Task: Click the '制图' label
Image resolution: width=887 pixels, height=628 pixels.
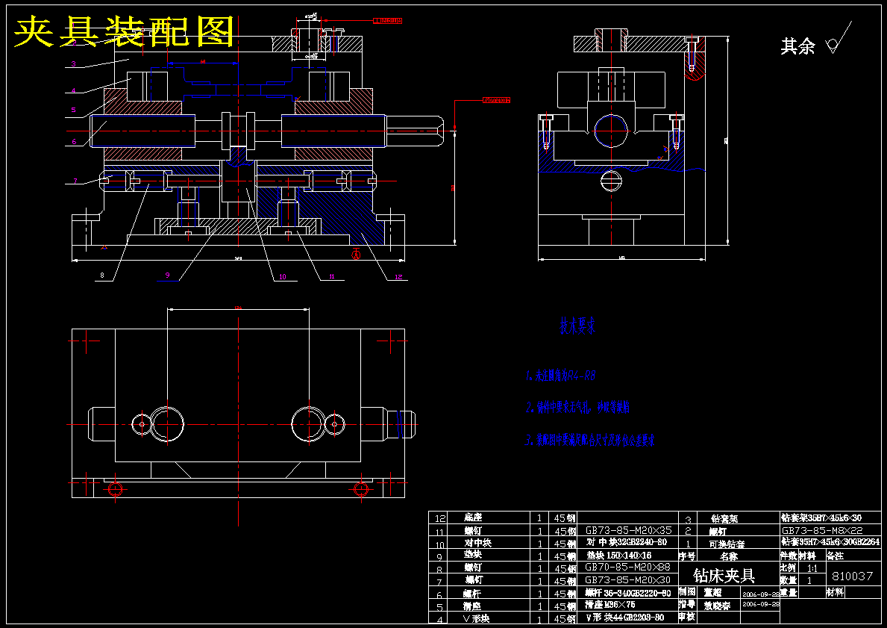Action: 687,592
